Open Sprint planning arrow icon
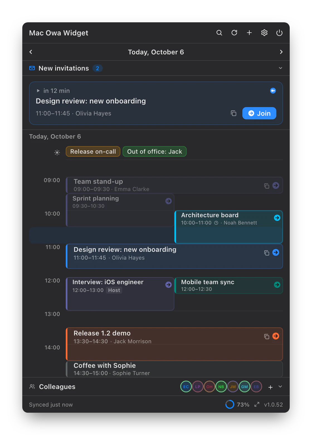The height and width of the screenshot is (435, 312). pyautogui.click(x=169, y=201)
